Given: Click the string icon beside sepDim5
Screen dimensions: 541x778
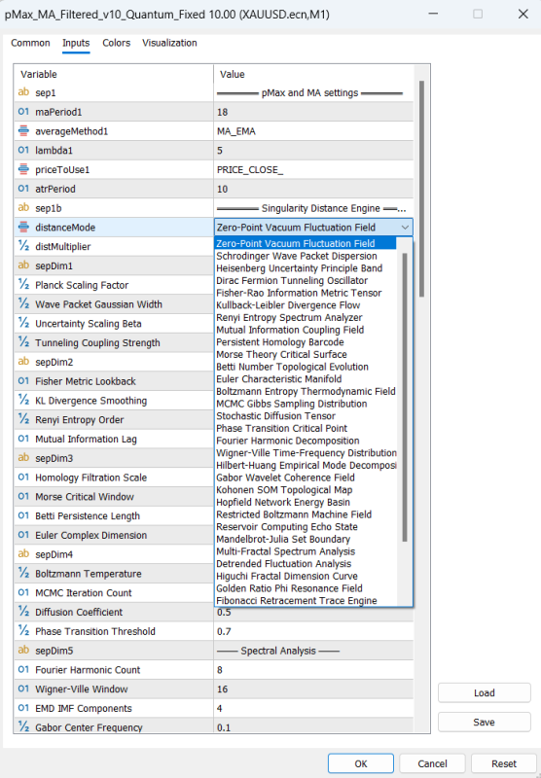Looking at the screenshot, I should (23, 650).
